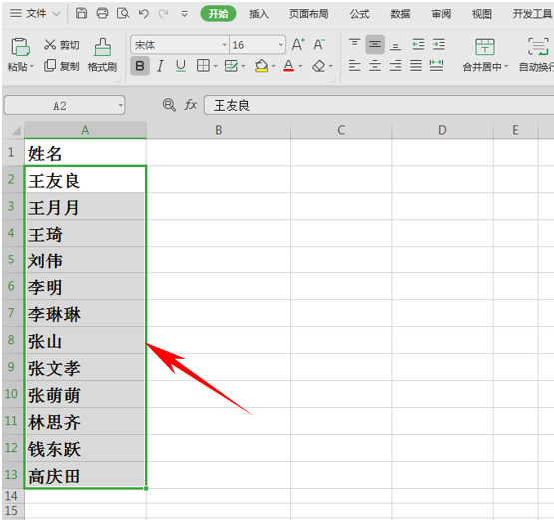This screenshot has height=520, width=554.
Task: Open the font size dropdown
Action: pyautogui.click(x=280, y=45)
